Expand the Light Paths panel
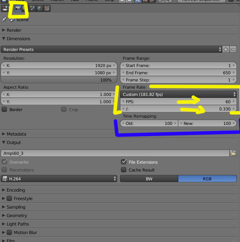240x242 pixels. pos(3,224)
